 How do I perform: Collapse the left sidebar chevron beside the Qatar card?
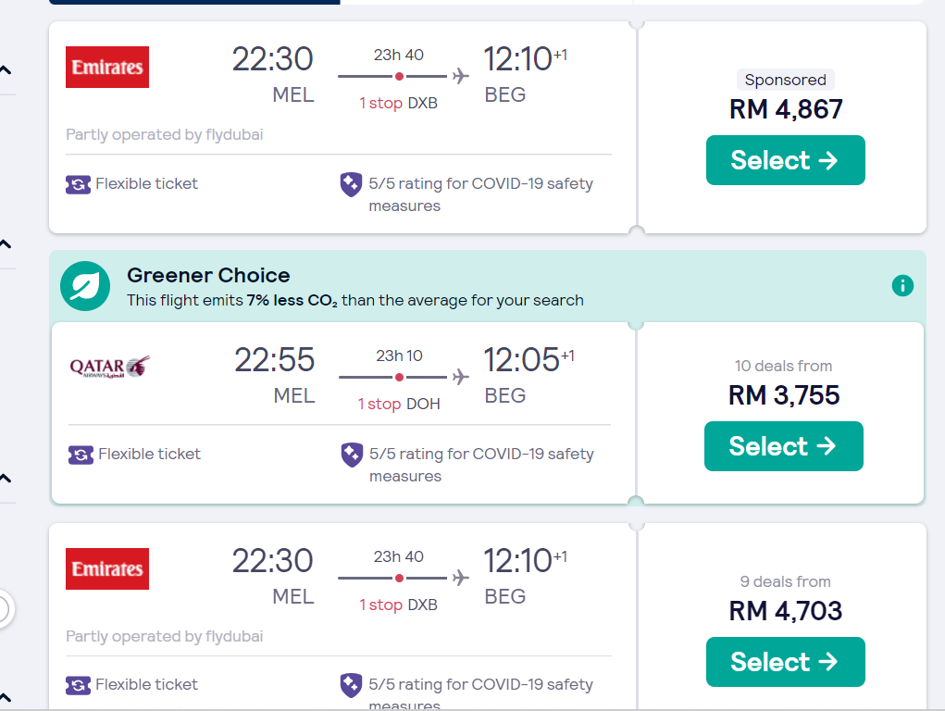[x=6, y=479]
